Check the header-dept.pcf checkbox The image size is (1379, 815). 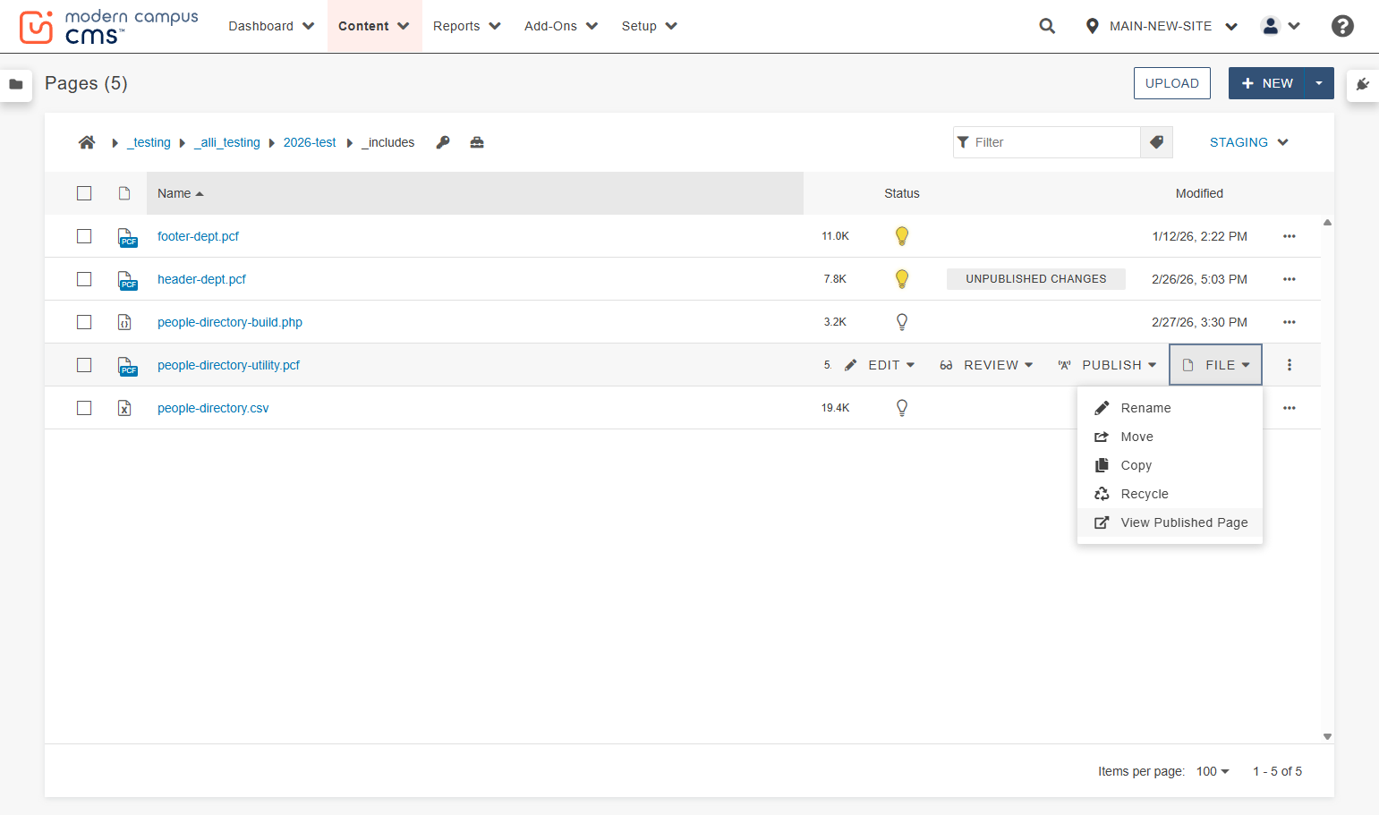click(x=84, y=279)
